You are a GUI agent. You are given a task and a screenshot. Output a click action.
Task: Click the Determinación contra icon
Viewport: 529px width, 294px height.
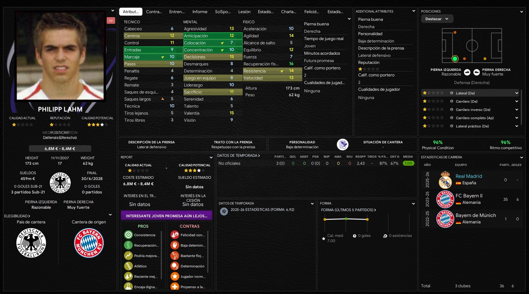pyautogui.click(x=175, y=266)
